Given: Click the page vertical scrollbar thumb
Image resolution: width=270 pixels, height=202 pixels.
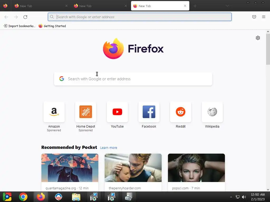Looking at the screenshot, I should click(x=268, y=49).
